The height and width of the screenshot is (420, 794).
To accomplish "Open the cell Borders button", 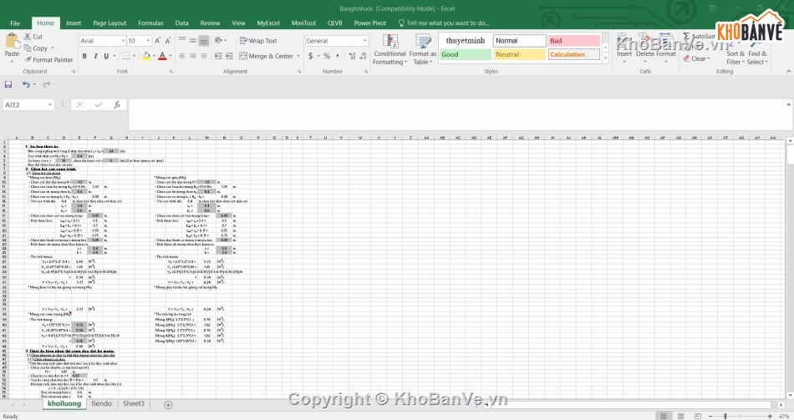I will tap(126, 56).
